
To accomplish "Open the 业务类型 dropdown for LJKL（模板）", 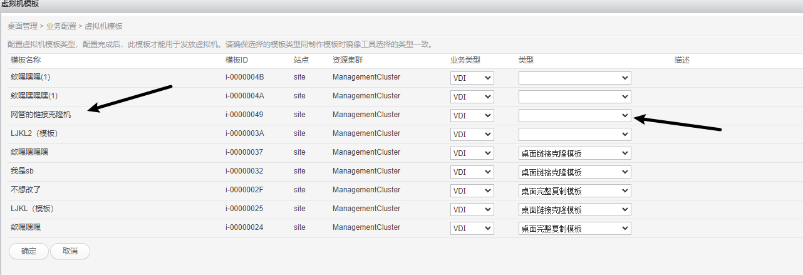I will point(472,209).
